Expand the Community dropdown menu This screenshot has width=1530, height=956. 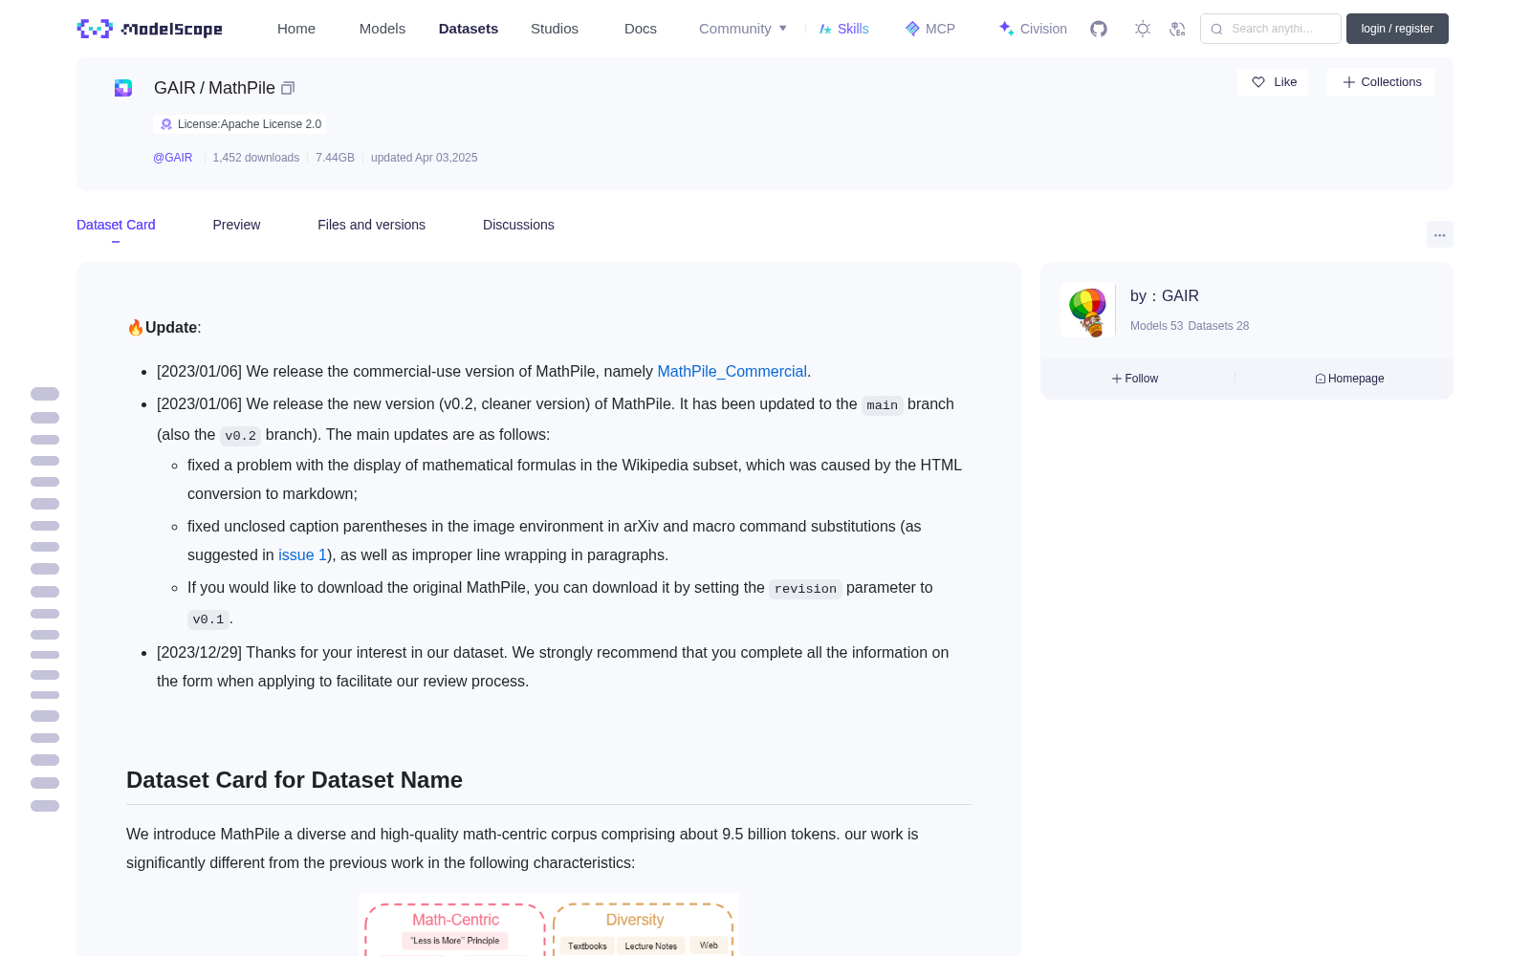tap(743, 29)
